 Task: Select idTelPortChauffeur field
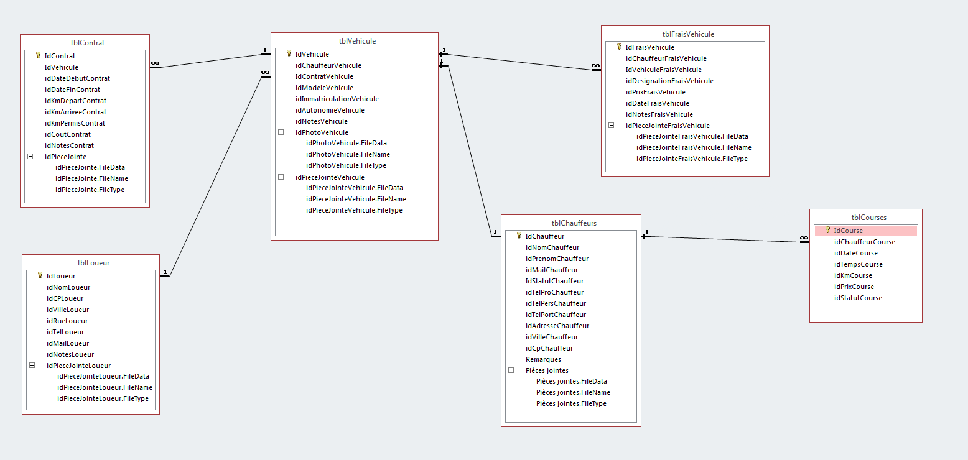[556, 315]
